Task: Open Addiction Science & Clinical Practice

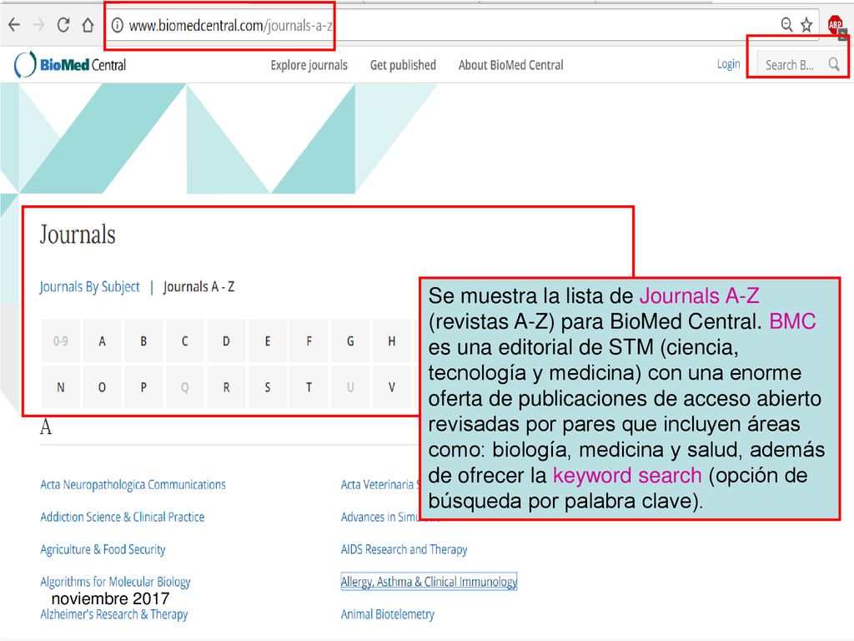Action: point(123,517)
